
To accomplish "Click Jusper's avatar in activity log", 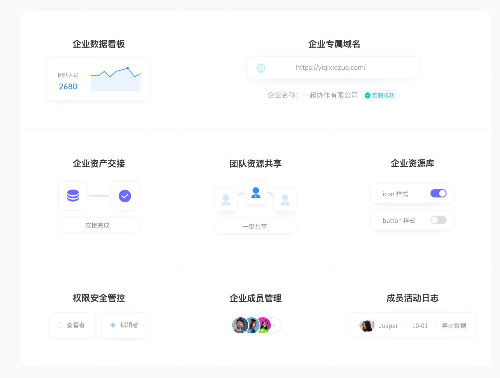I will click(x=367, y=325).
